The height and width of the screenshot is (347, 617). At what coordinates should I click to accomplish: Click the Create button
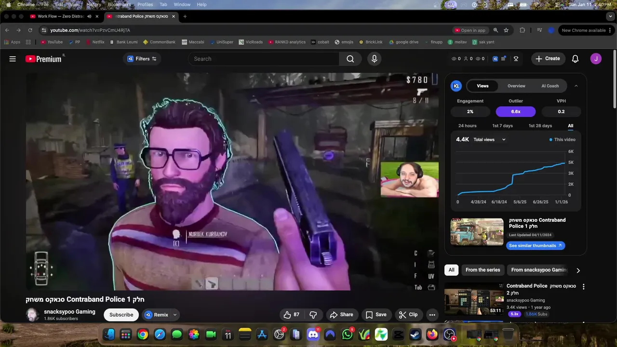(548, 59)
